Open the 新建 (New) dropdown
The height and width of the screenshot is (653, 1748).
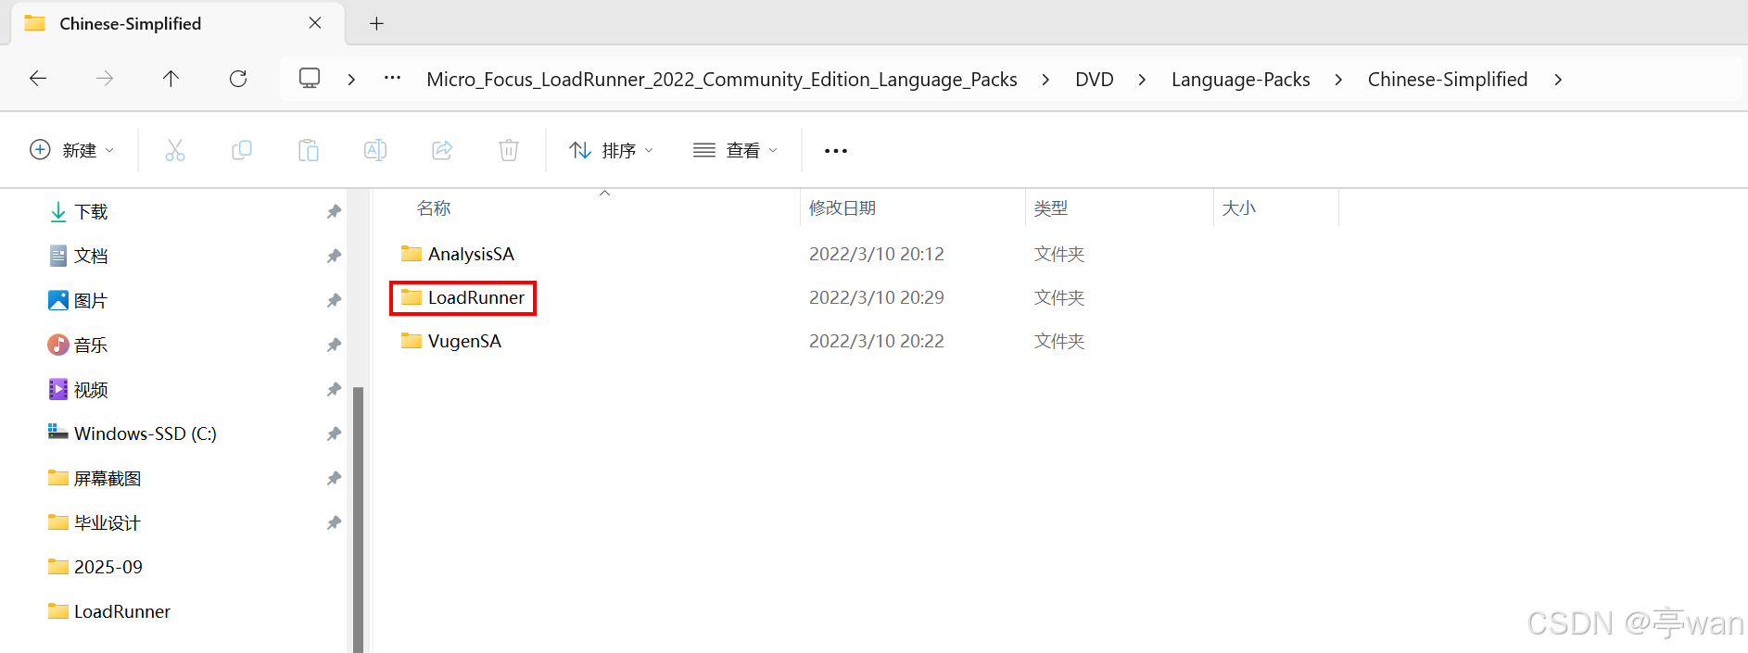[x=72, y=150]
